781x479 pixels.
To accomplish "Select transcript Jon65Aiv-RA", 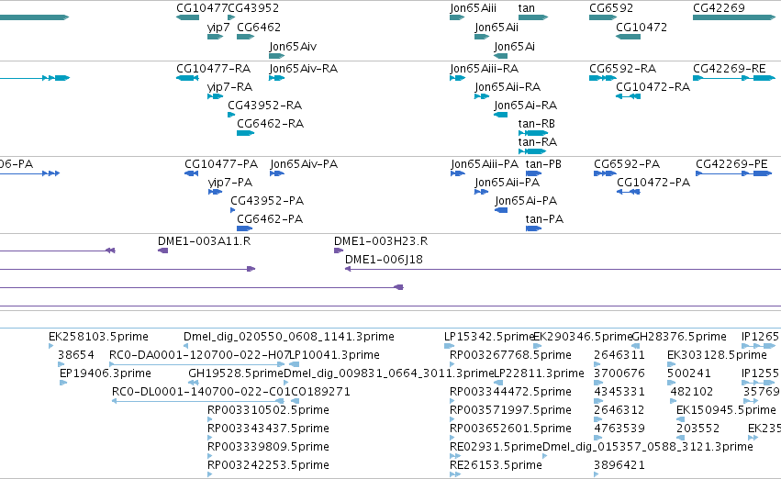I will [276, 78].
